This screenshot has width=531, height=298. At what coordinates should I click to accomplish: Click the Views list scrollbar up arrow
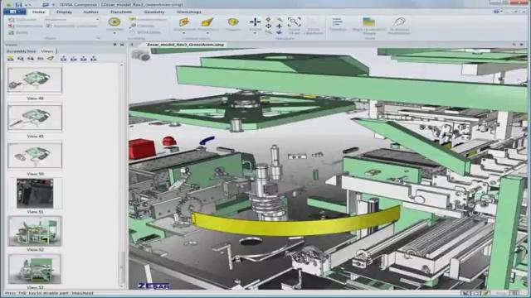(x=122, y=65)
